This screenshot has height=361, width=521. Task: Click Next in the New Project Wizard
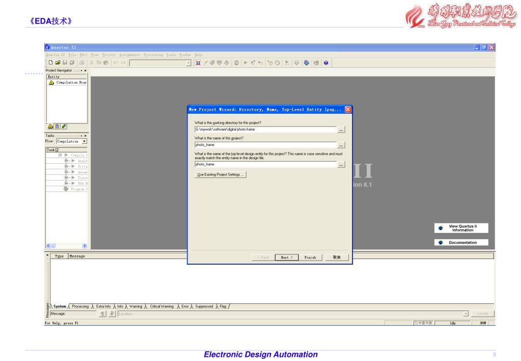[x=287, y=257]
